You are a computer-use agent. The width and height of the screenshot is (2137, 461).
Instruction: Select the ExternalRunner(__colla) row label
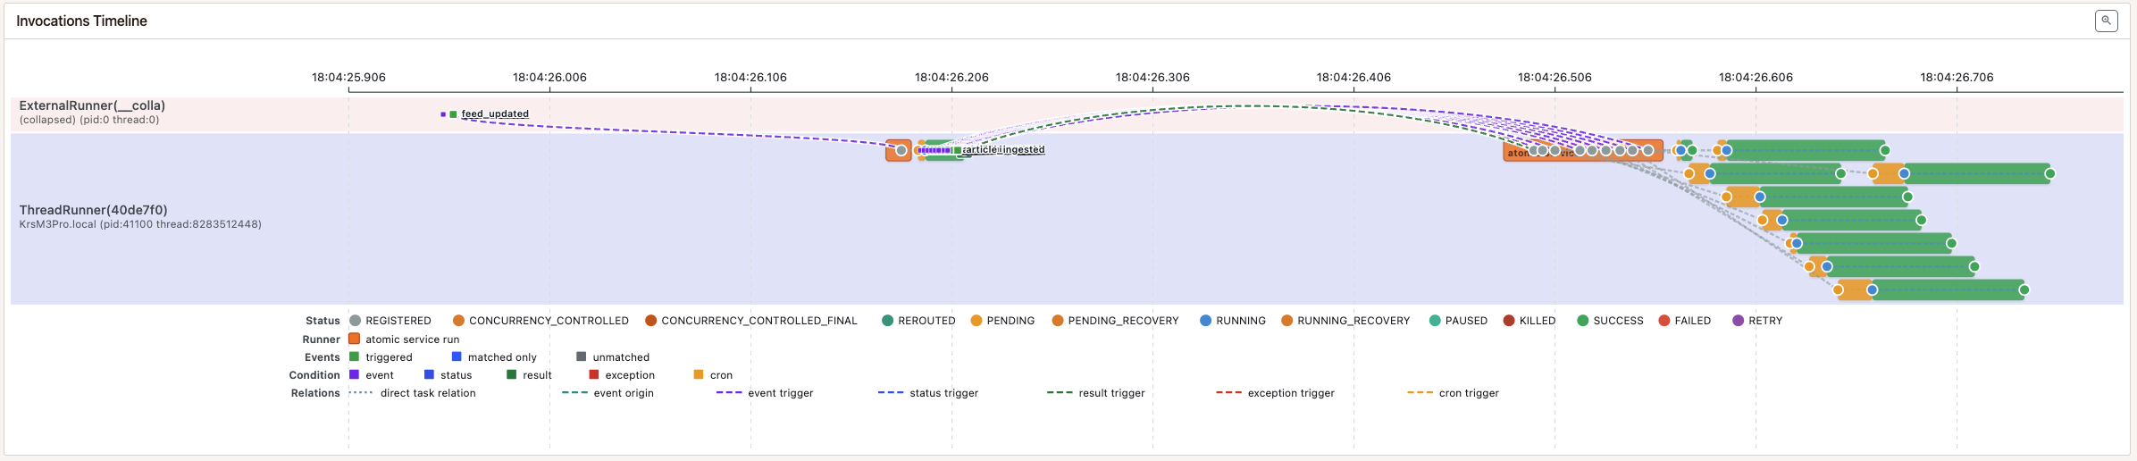(92, 105)
